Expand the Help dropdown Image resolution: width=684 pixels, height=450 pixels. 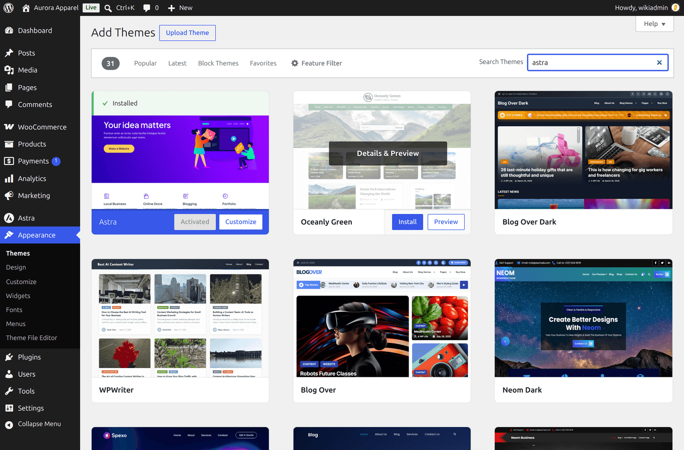coord(654,24)
